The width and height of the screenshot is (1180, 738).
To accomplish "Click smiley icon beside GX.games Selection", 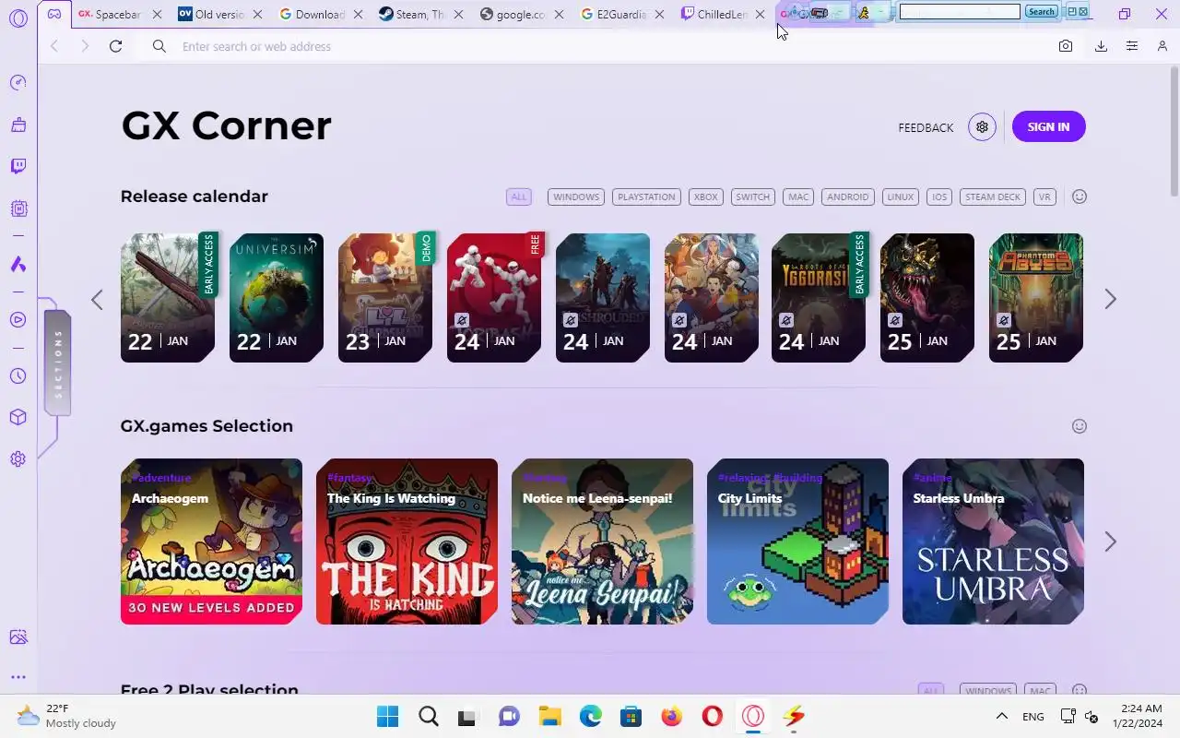I will [x=1080, y=426].
